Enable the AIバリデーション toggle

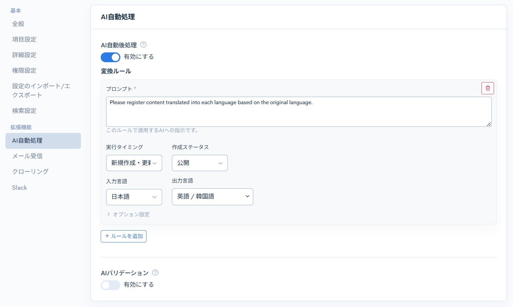click(x=111, y=285)
